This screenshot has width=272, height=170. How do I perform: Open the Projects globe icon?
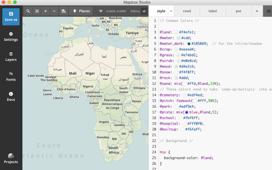pos(11,156)
